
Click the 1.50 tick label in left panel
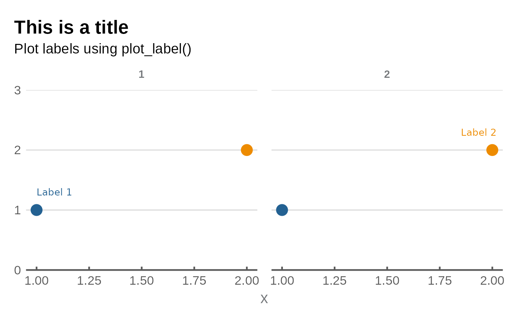141,281
